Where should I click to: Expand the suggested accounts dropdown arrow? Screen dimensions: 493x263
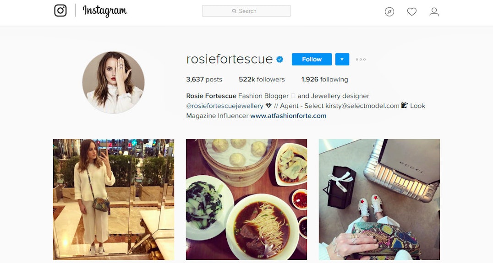342,59
